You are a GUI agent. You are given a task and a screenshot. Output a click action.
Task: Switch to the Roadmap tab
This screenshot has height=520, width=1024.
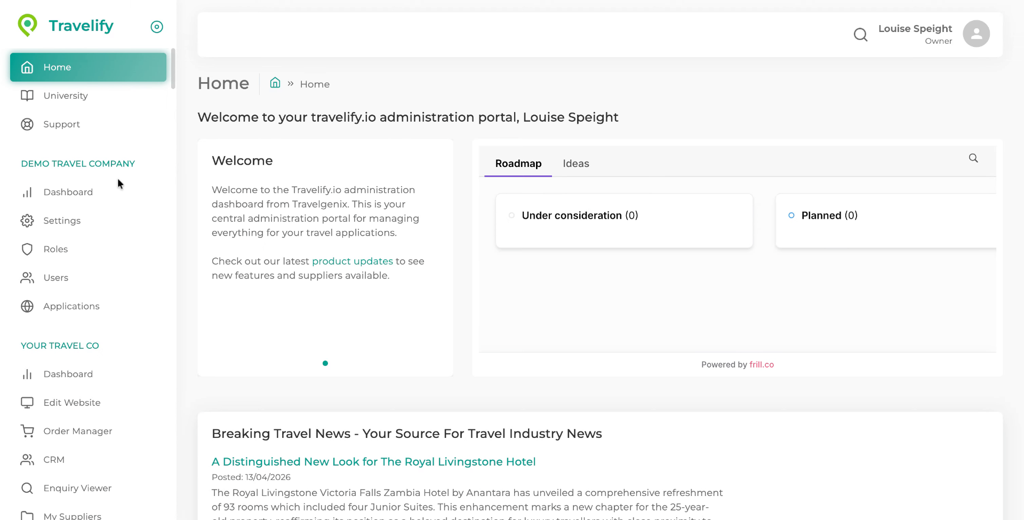pos(518,164)
